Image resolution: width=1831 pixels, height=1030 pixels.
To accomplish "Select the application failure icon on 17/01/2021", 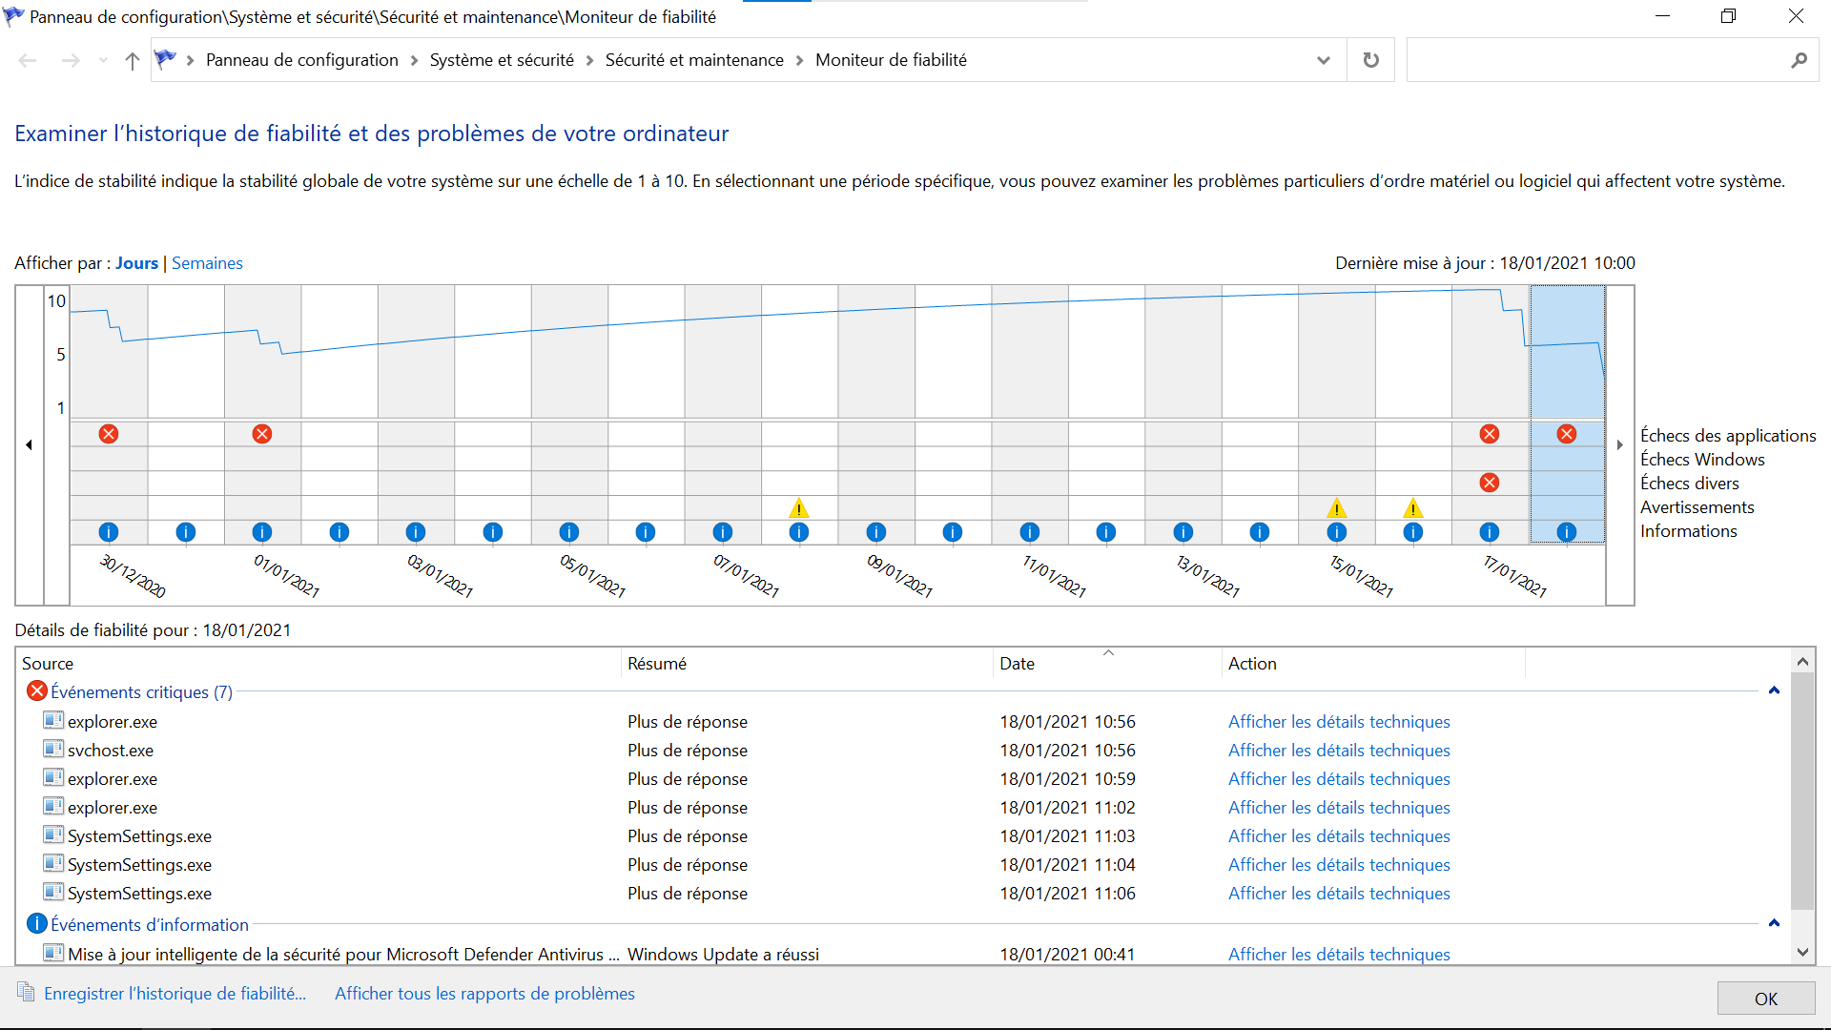I will (x=1490, y=434).
